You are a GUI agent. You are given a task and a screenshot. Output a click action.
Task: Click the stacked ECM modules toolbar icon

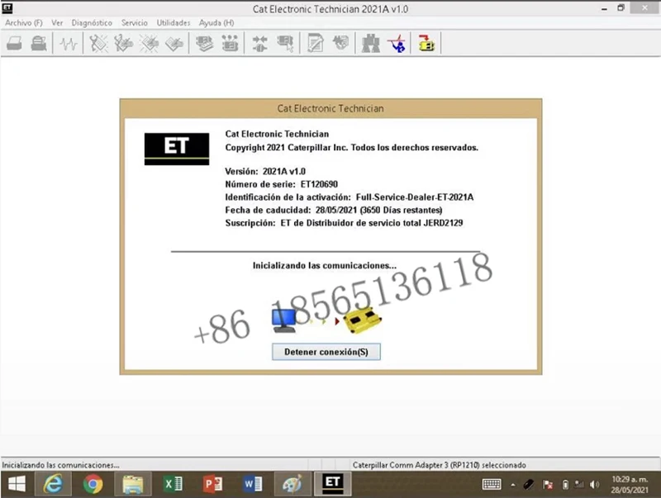coord(204,44)
